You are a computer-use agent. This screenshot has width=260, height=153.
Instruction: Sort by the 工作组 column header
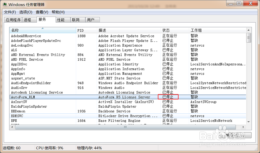pyautogui.click(x=218, y=30)
